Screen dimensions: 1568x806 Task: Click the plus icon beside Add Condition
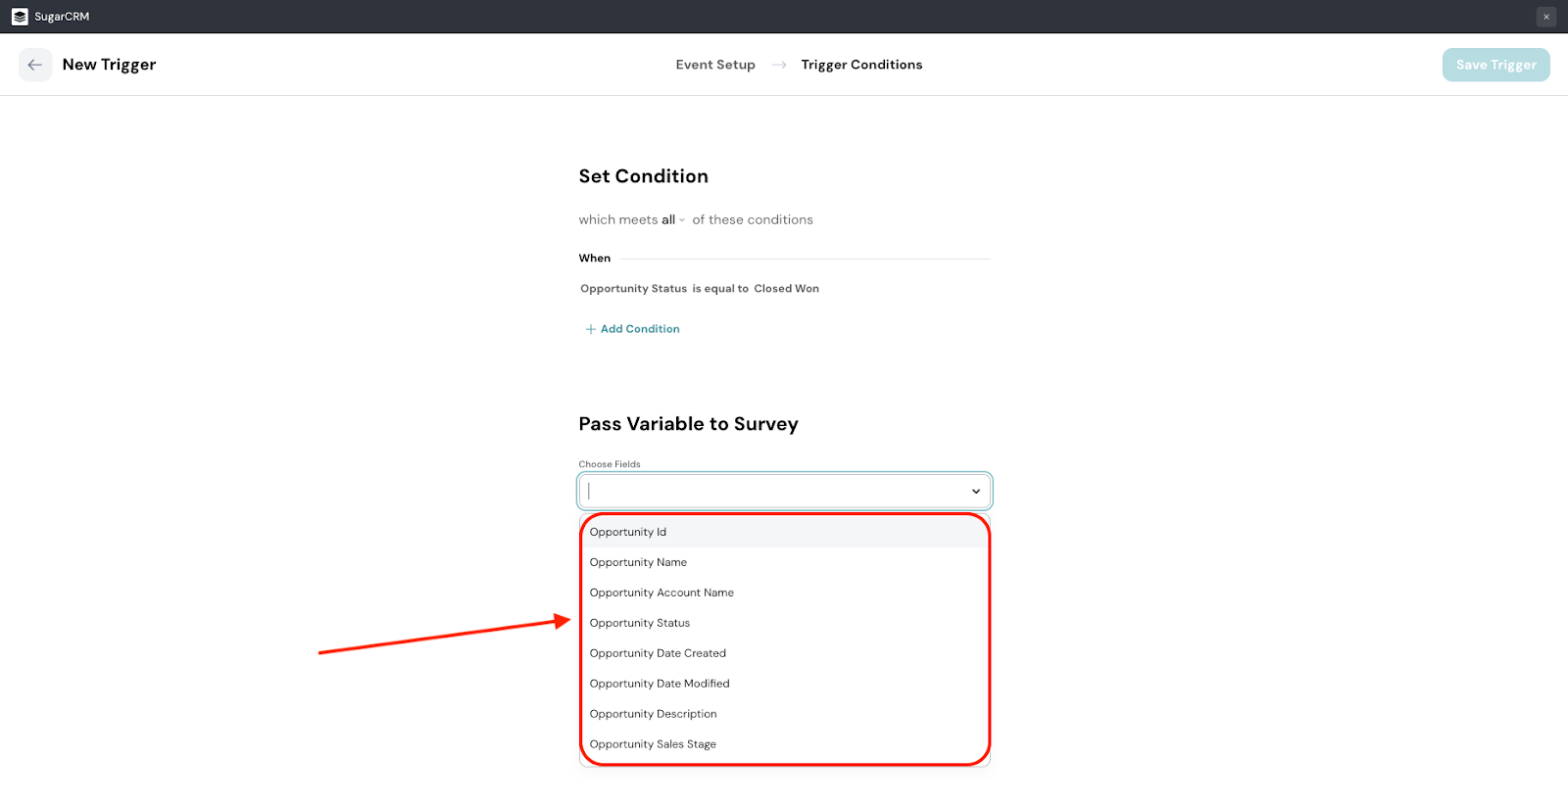590,329
